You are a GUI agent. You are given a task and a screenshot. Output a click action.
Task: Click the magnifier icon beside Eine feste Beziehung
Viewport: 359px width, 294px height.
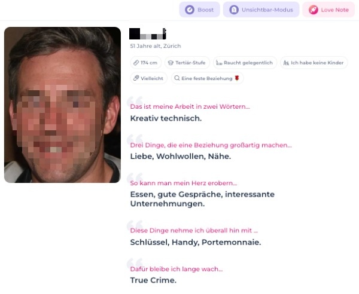pyautogui.click(x=177, y=78)
